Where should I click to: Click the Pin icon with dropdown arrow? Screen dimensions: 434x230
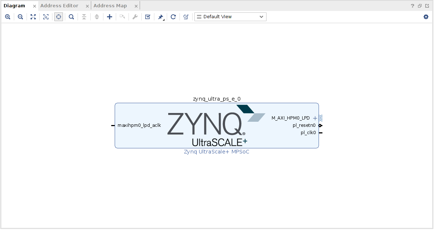[161, 17]
